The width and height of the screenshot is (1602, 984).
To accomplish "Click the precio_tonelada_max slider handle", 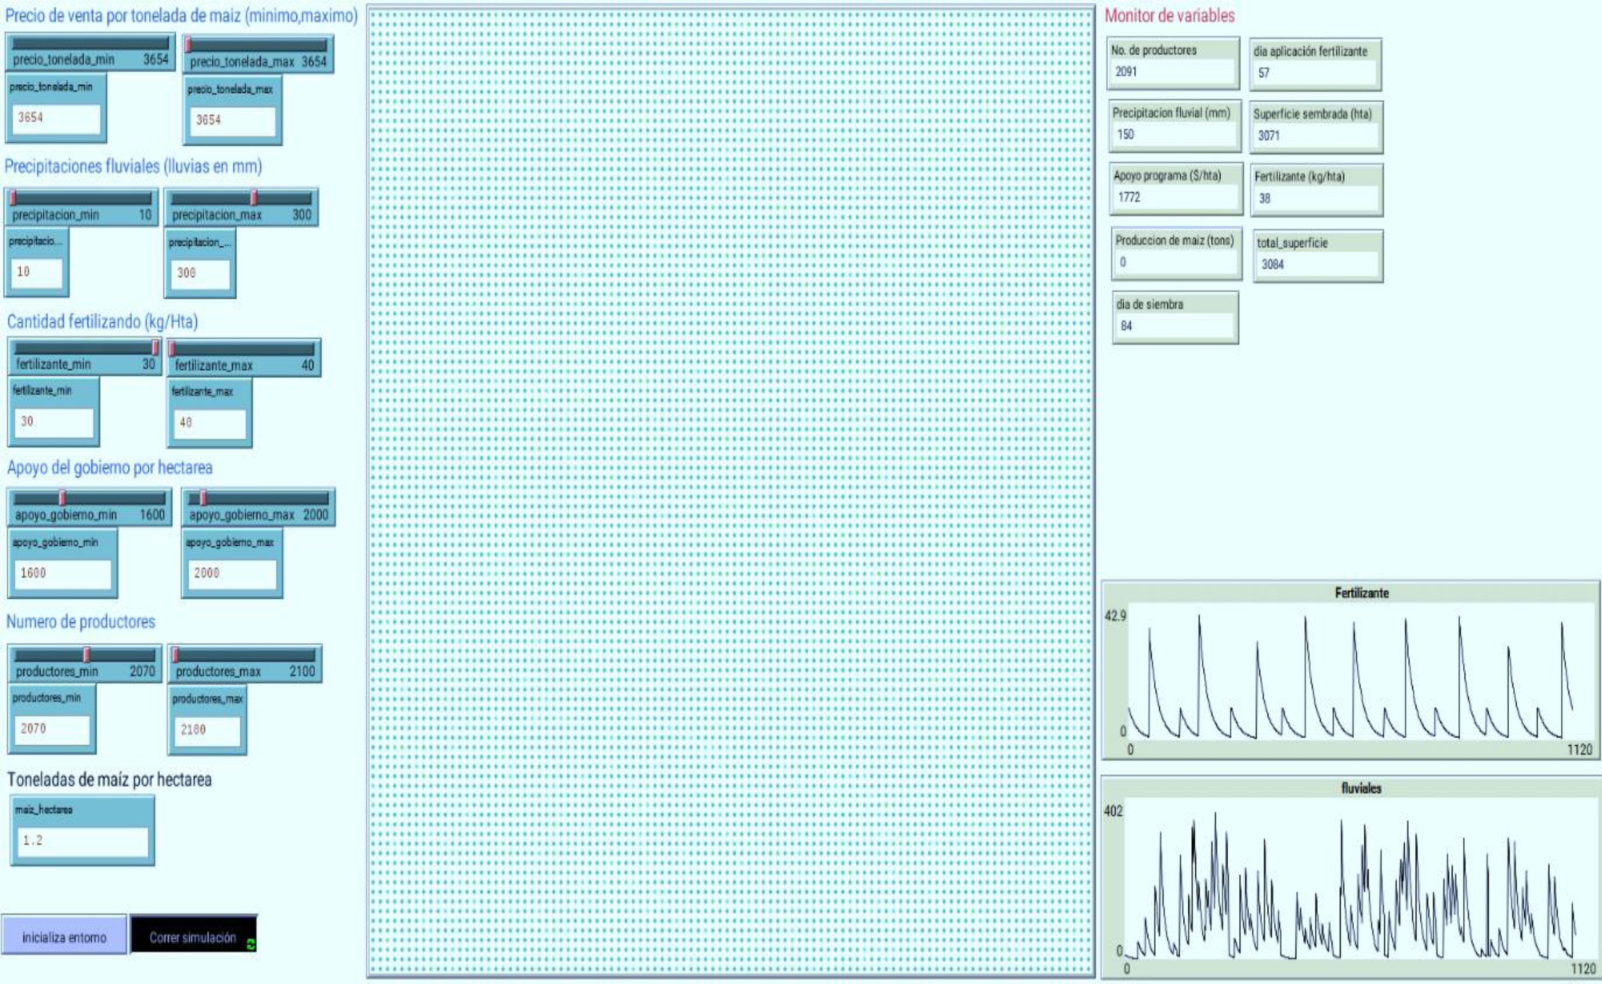I will pos(188,46).
